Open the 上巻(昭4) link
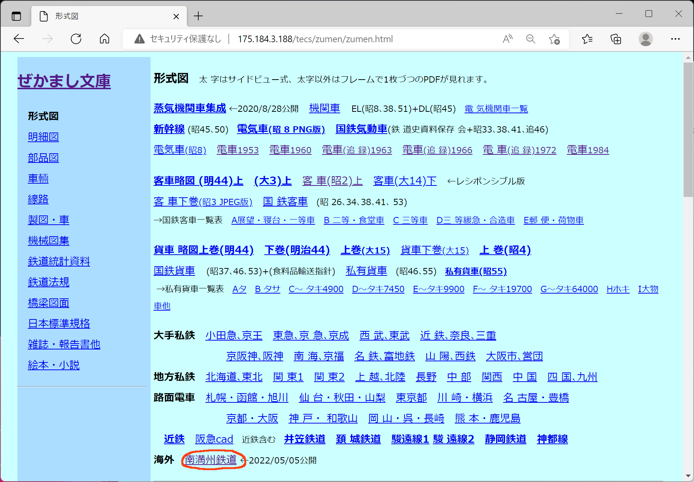 coord(505,250)
